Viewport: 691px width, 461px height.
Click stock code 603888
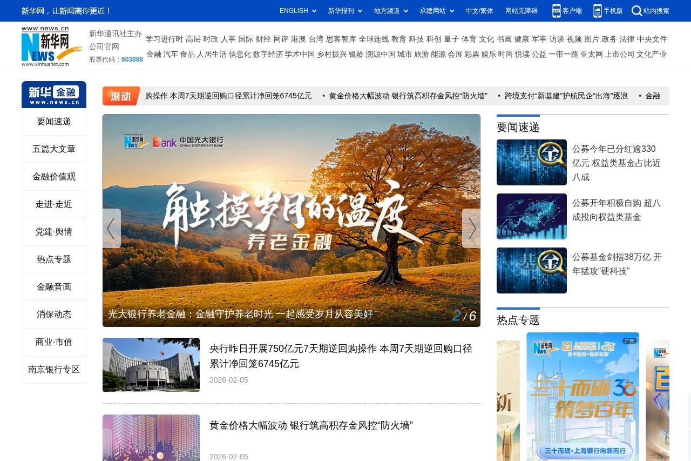pyautogui.click(x=132, y=59)
